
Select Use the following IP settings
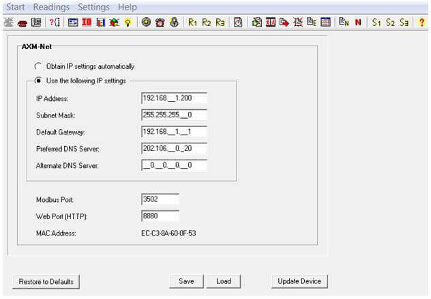38,81
